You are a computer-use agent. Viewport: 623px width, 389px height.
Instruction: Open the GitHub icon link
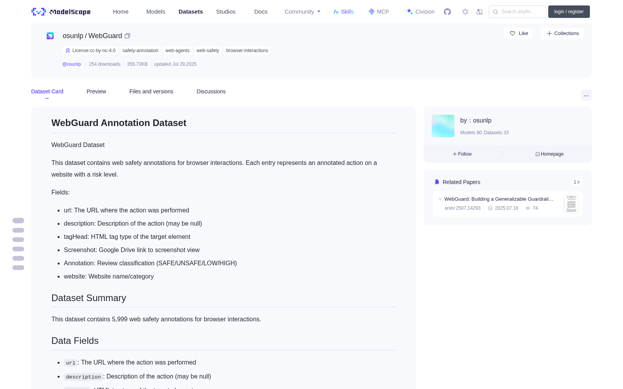(x=447, y=12)
